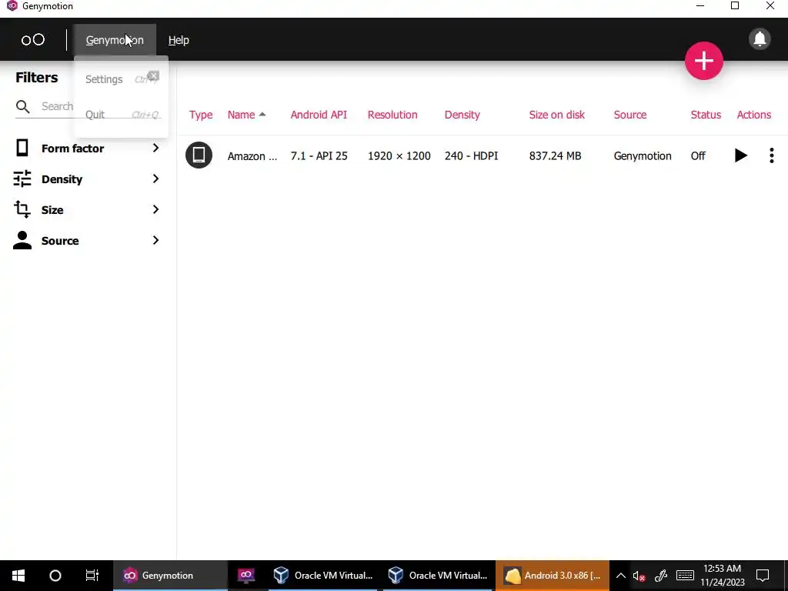Switch to Android 3.0 x86 taskbar item
The height and width of the screenshot is (591, 788).
pyautogui.click(x=553, y=576)
